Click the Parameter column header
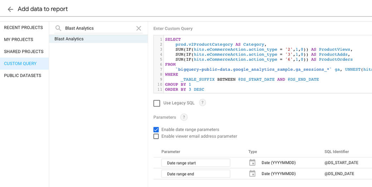Viewport: 372px width, 187px height. (x=171, y=152)
